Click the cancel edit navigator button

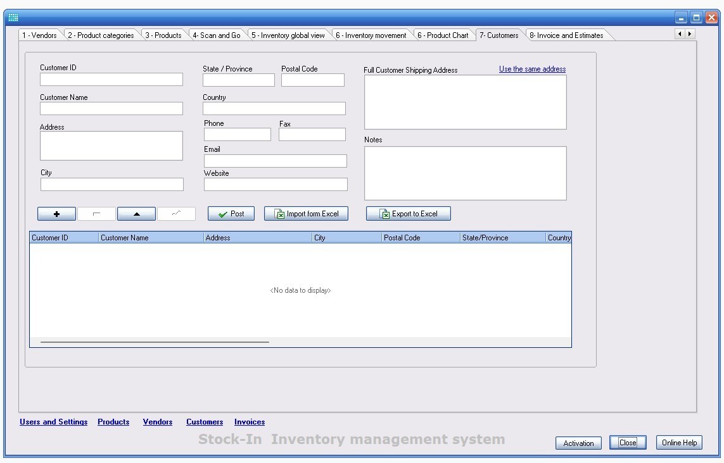coord(176,214)
